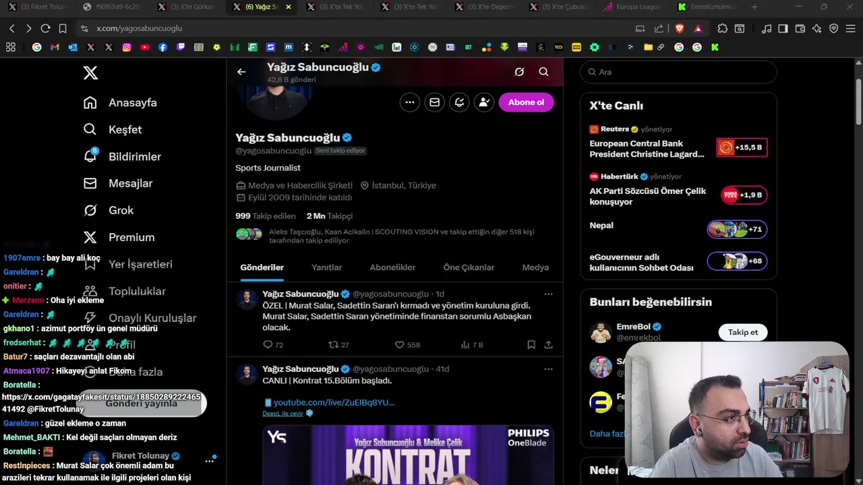Image resolution: width=863 pixels, height=485 pixels.
Task: Open Grok icon in profile header
Action: coord(519,72)
